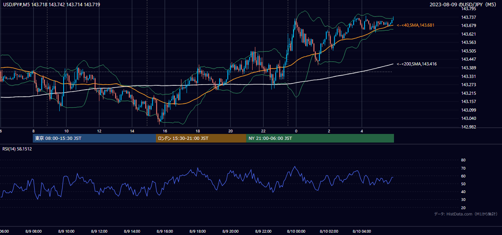
Task: Click the 8/9 10:00 time axis label
Action: point(66,231)
